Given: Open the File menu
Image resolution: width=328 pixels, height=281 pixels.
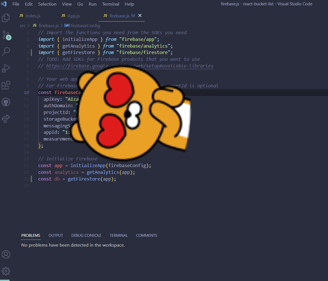Looking at the screenshot, I should [x=16, y=4].
